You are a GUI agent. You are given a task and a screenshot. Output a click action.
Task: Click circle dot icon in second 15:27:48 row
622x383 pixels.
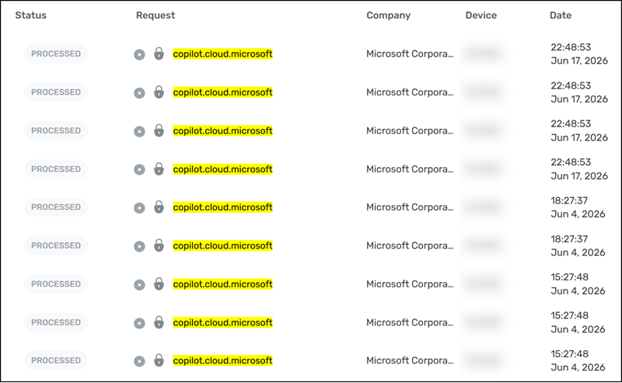pos(139,323)
